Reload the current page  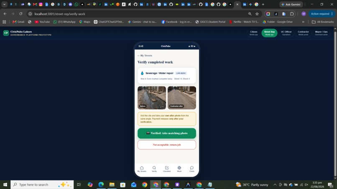[20, 14]
